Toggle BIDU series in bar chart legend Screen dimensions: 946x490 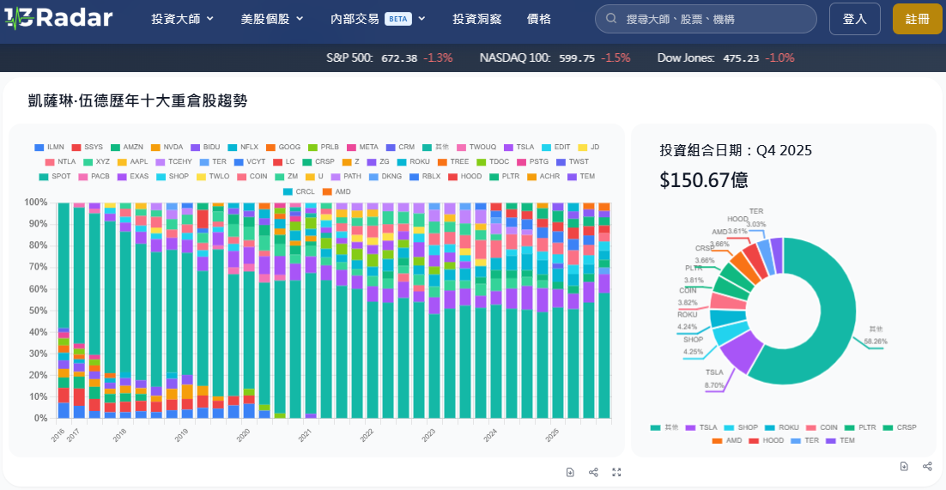205,148
